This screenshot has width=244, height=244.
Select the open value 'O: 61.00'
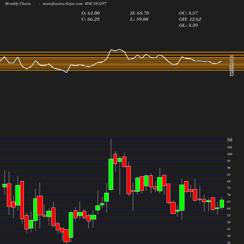click(90, 13)
